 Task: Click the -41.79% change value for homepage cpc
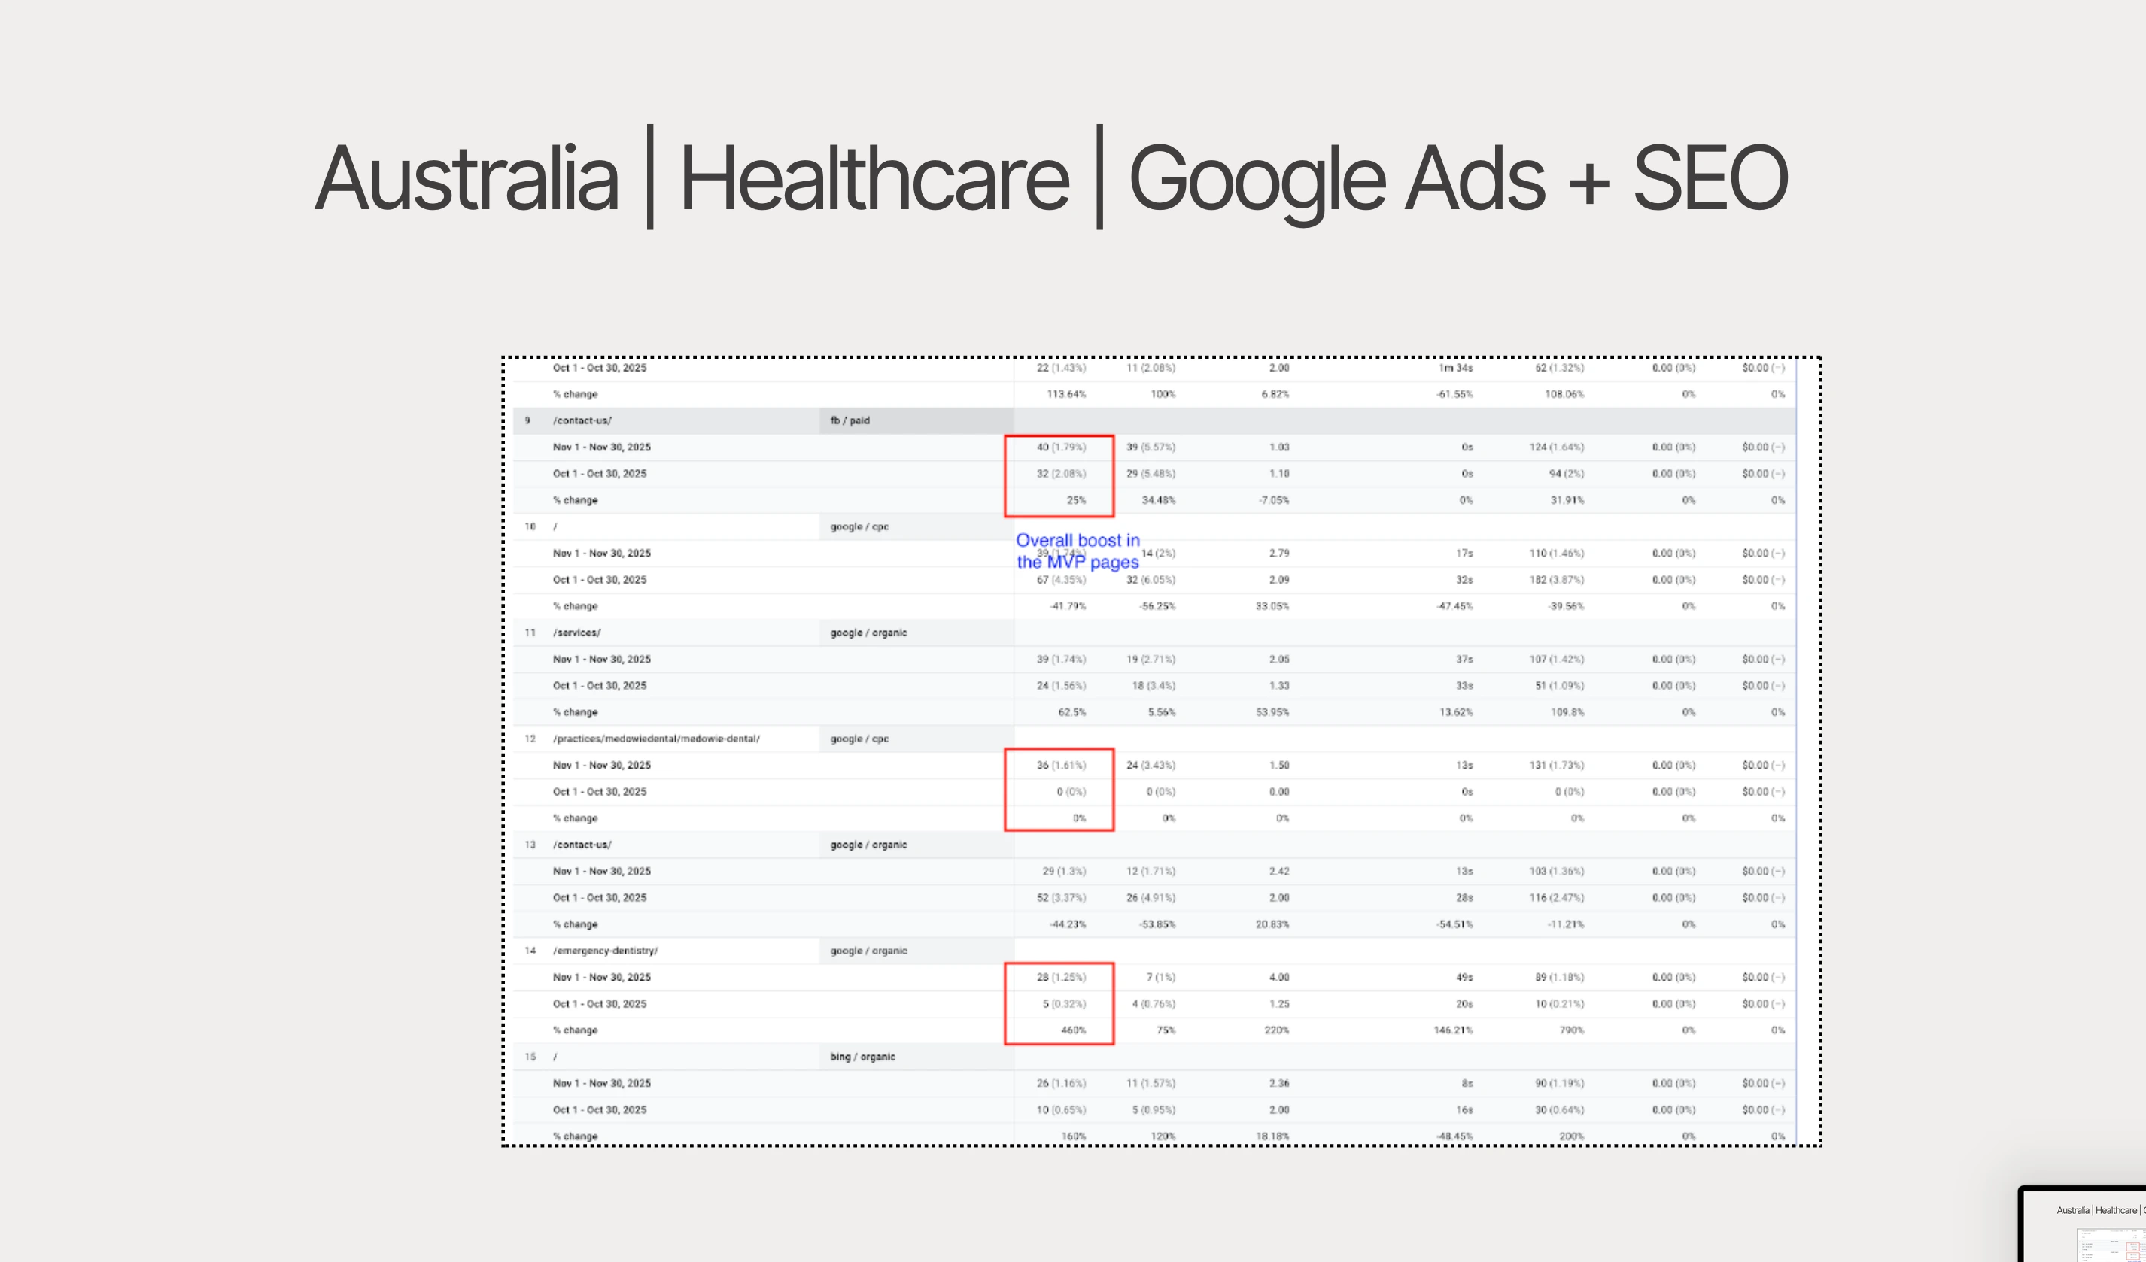tap(1067, 606)
